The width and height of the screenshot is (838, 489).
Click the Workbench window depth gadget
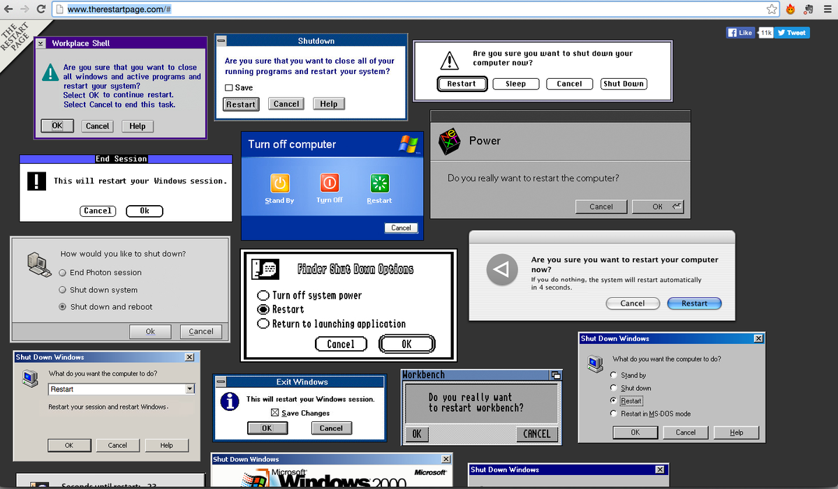pyautogui.click(x=556, y=375)
